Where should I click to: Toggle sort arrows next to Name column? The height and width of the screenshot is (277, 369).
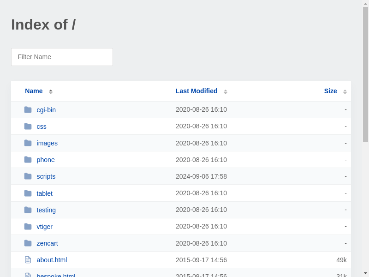pyautogui.click(x=51, y=91)
